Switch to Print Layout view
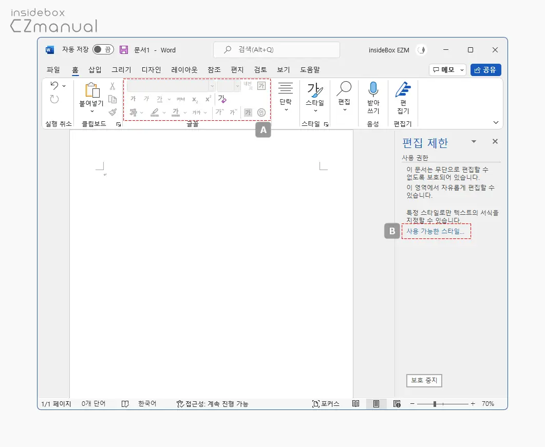The width and height of the screenshot is (545, 447). [376, 403]
